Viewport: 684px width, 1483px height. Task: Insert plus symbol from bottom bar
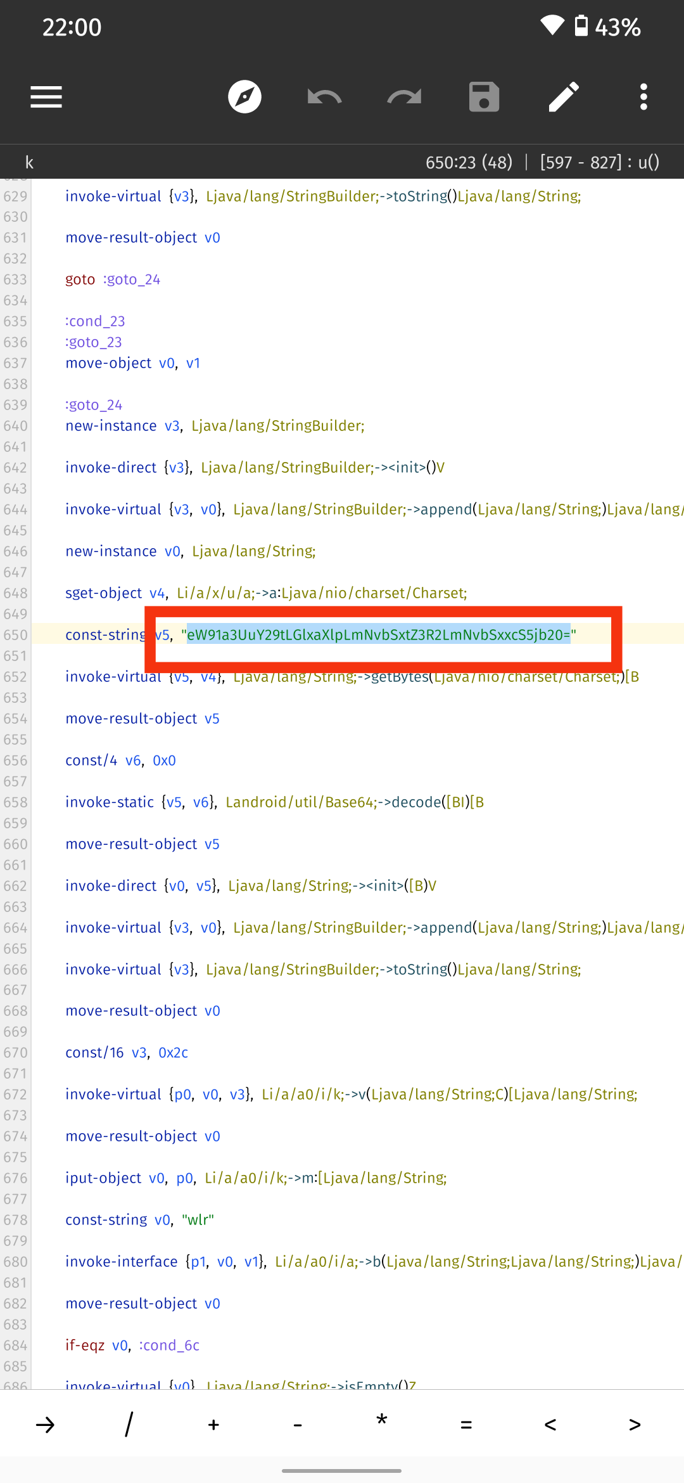tap(213, 1425)
